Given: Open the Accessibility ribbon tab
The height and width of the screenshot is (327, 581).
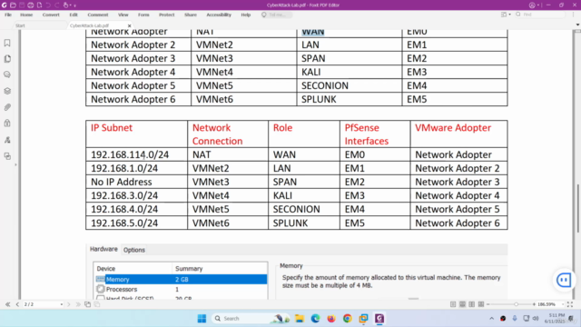Looking at the screenshot, I should click(x=219, y=15).
